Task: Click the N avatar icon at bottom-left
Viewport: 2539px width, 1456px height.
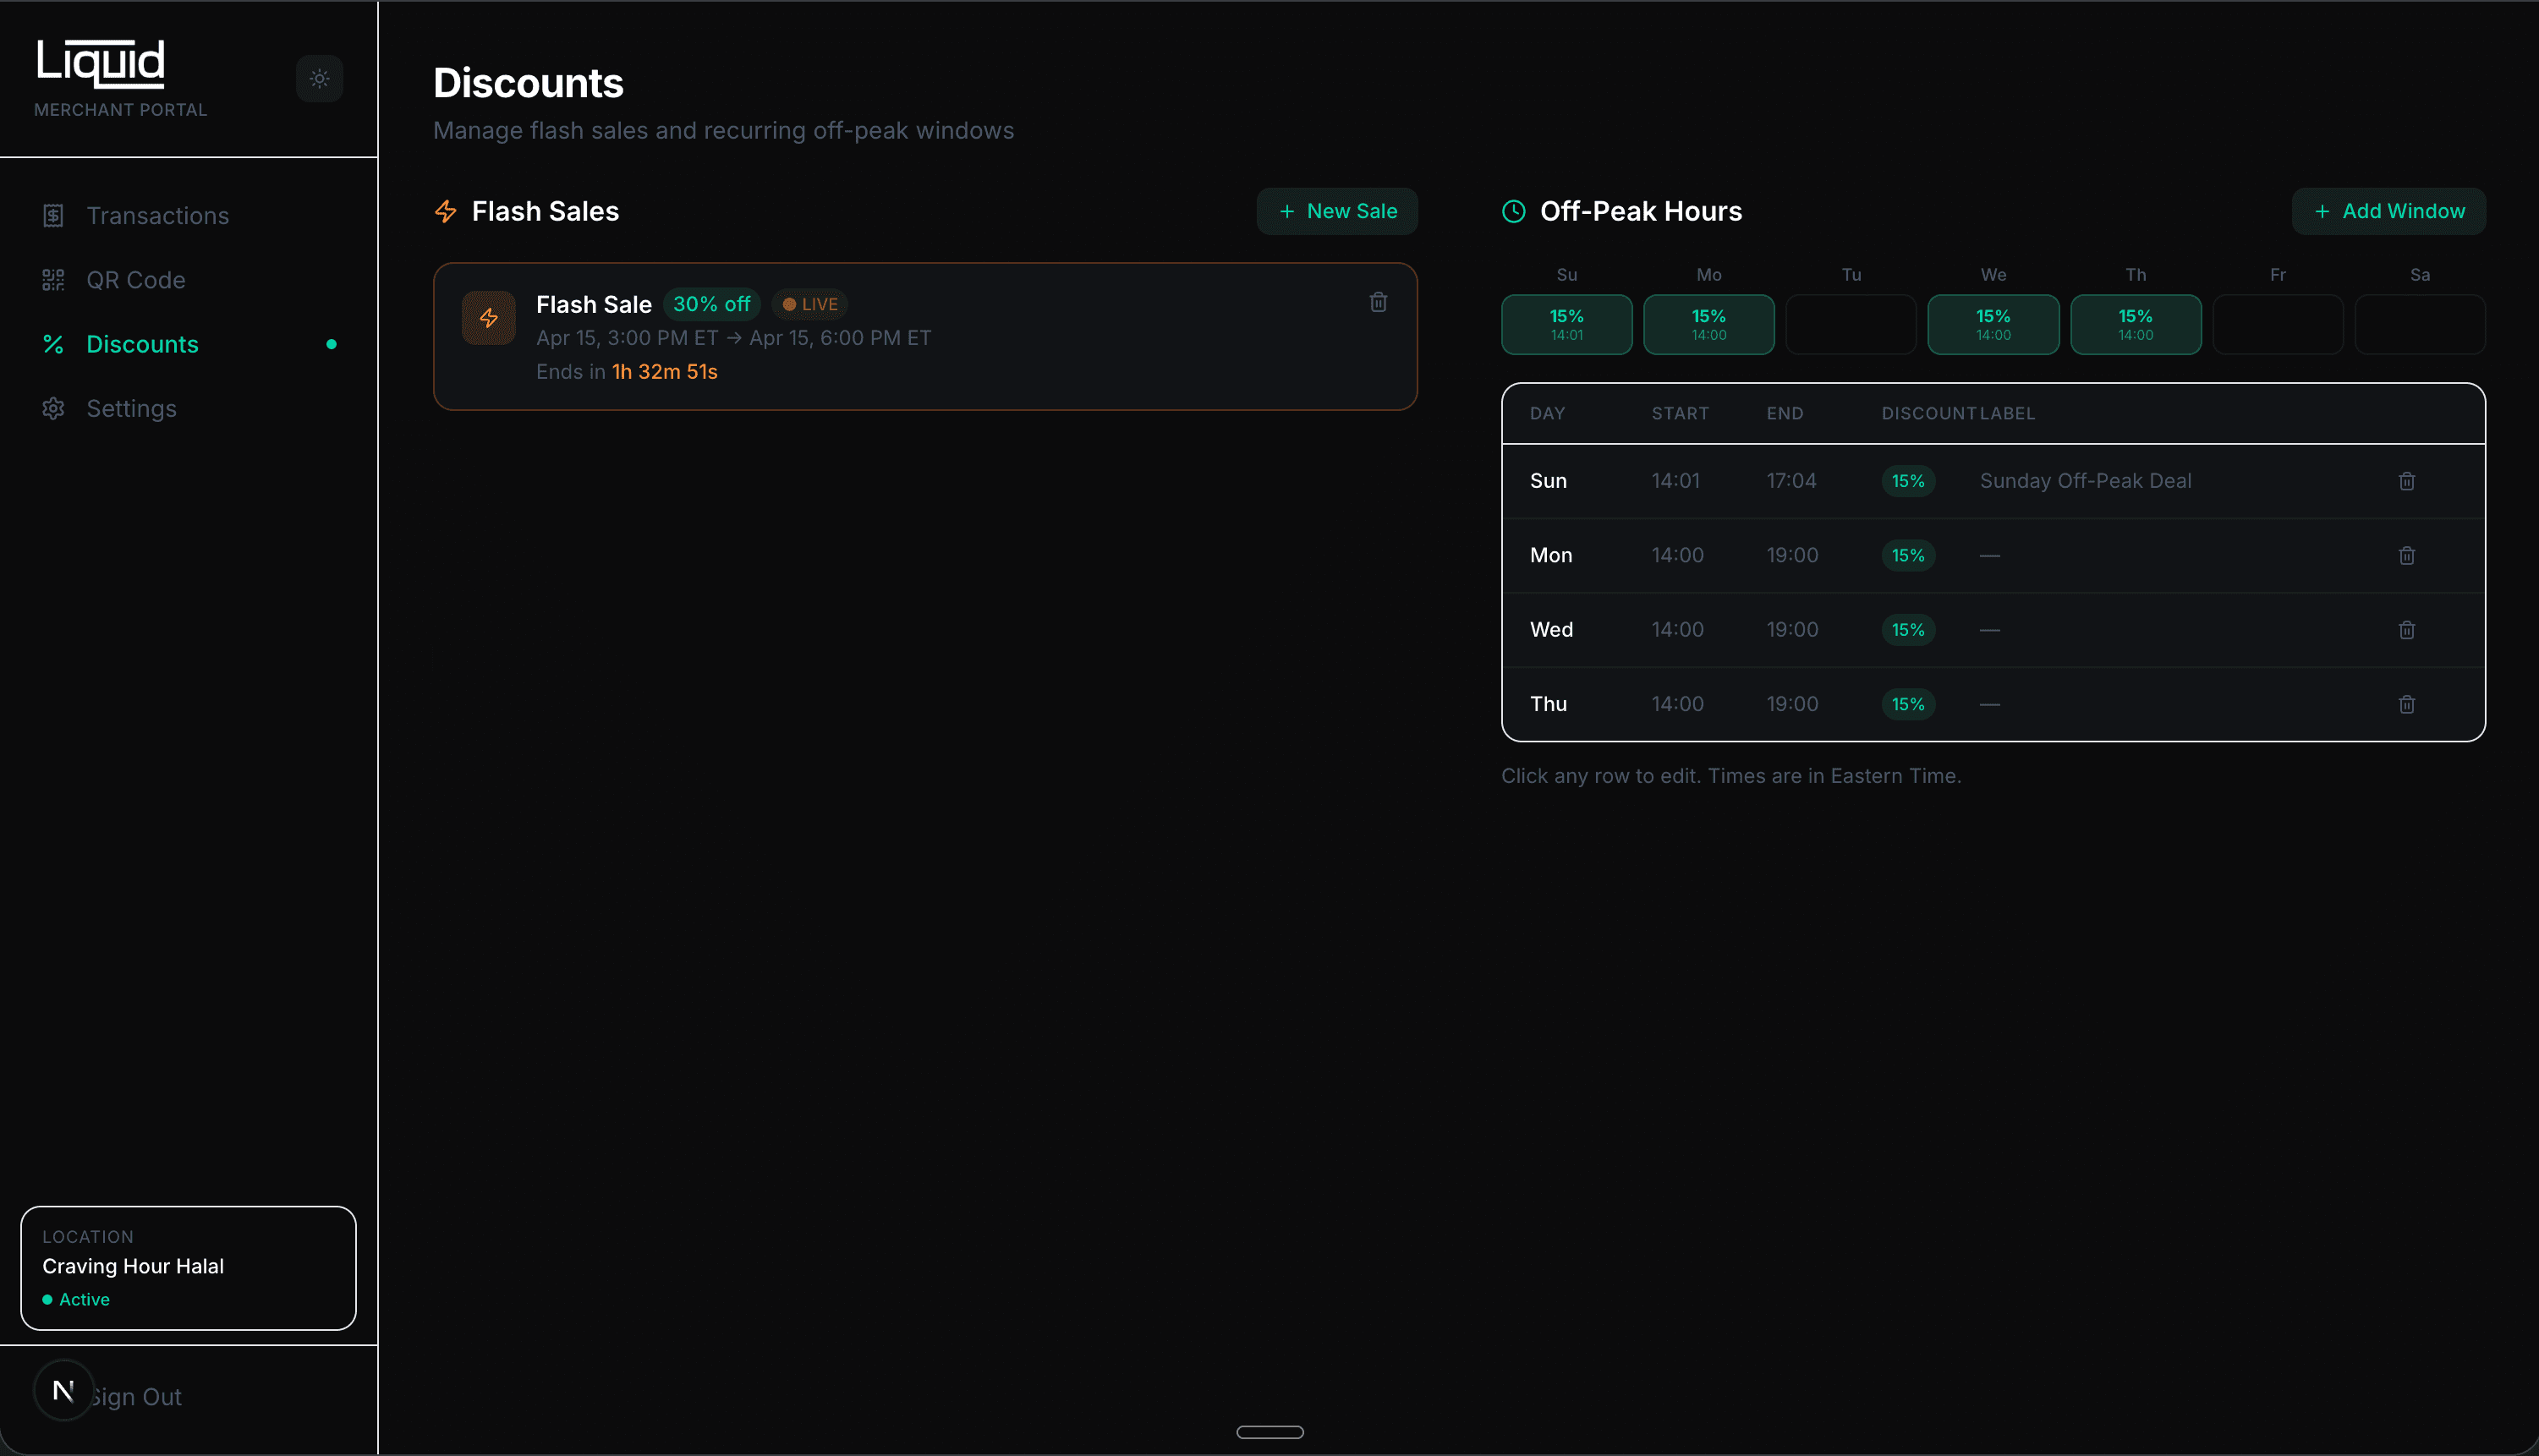Action: [x=63, y=1390]
